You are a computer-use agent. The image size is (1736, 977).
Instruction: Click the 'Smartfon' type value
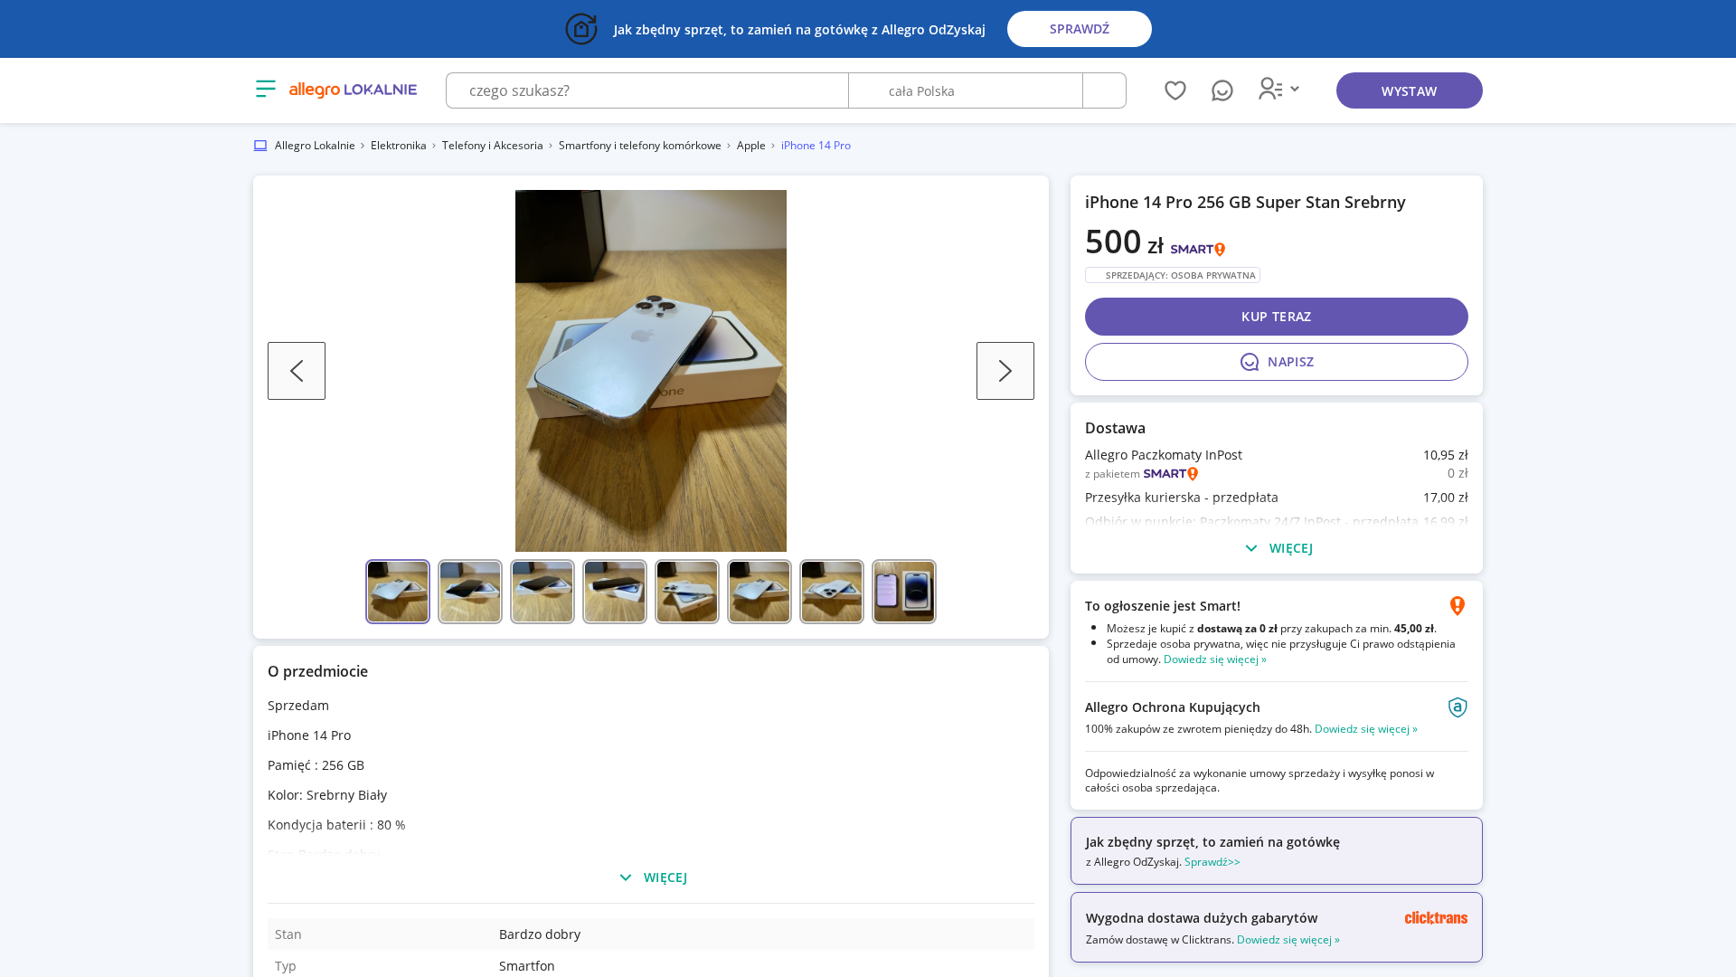[x=527, y=966]
